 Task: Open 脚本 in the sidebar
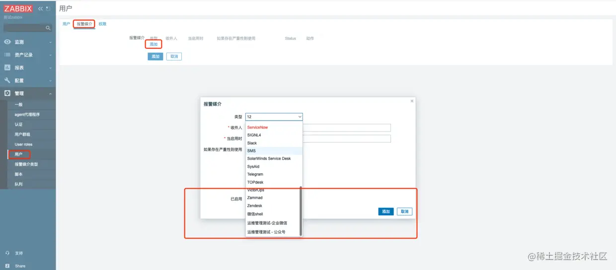tap(18, 174)
